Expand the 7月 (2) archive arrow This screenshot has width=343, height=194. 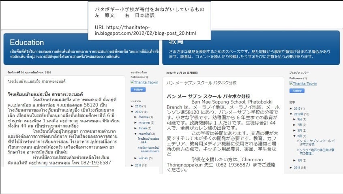(x=294, y=125)
